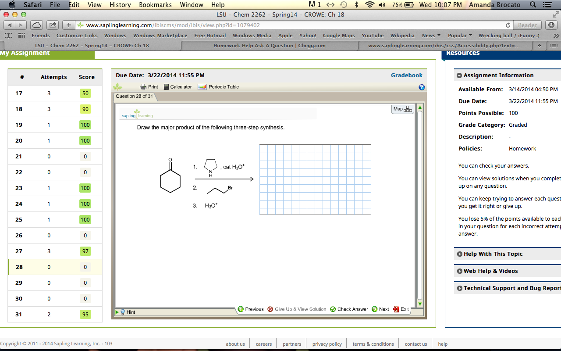The image size is (561, 351).
Task: Open a new tab with plus button
Action: coord(540,46)
